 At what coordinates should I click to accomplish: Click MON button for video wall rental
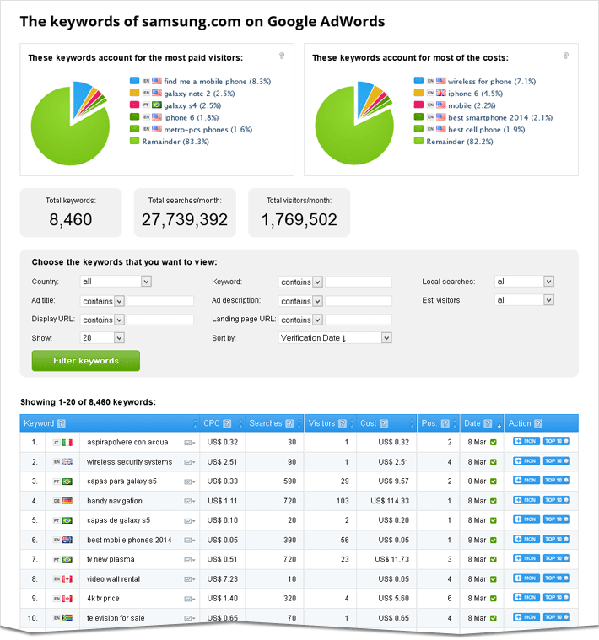coord(526,578)
